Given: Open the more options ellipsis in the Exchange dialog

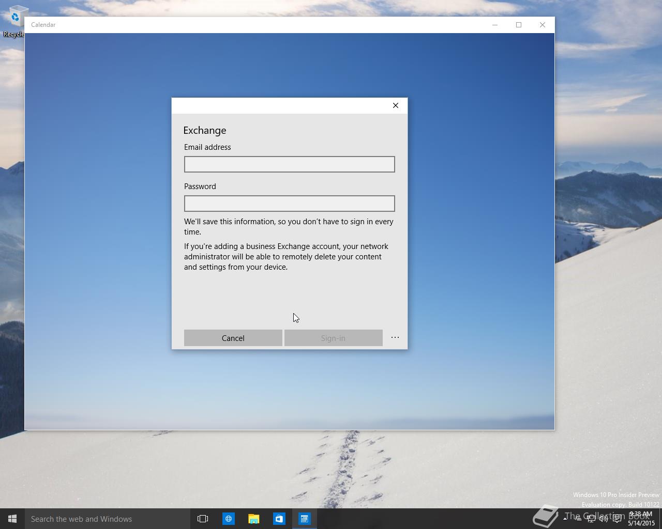Looking at the screenshot, I should tap(395, 337).
